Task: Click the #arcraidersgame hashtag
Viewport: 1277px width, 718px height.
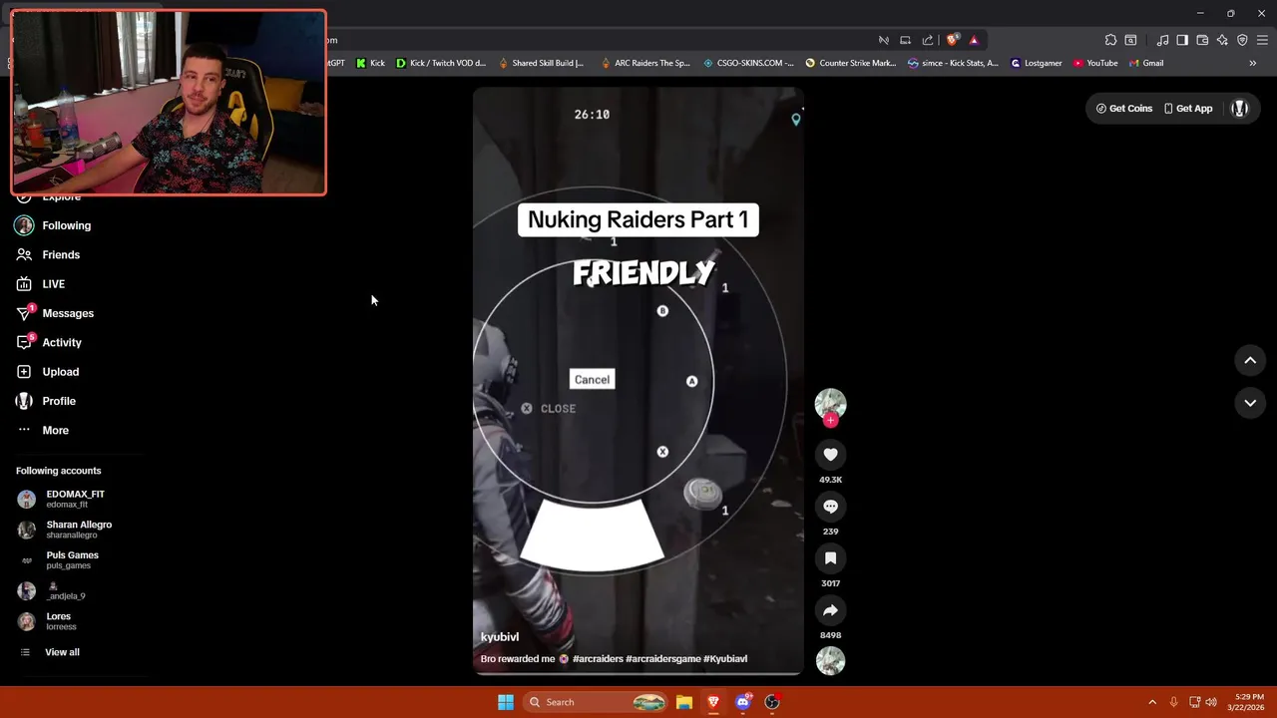Action: (x=662, y=659)
